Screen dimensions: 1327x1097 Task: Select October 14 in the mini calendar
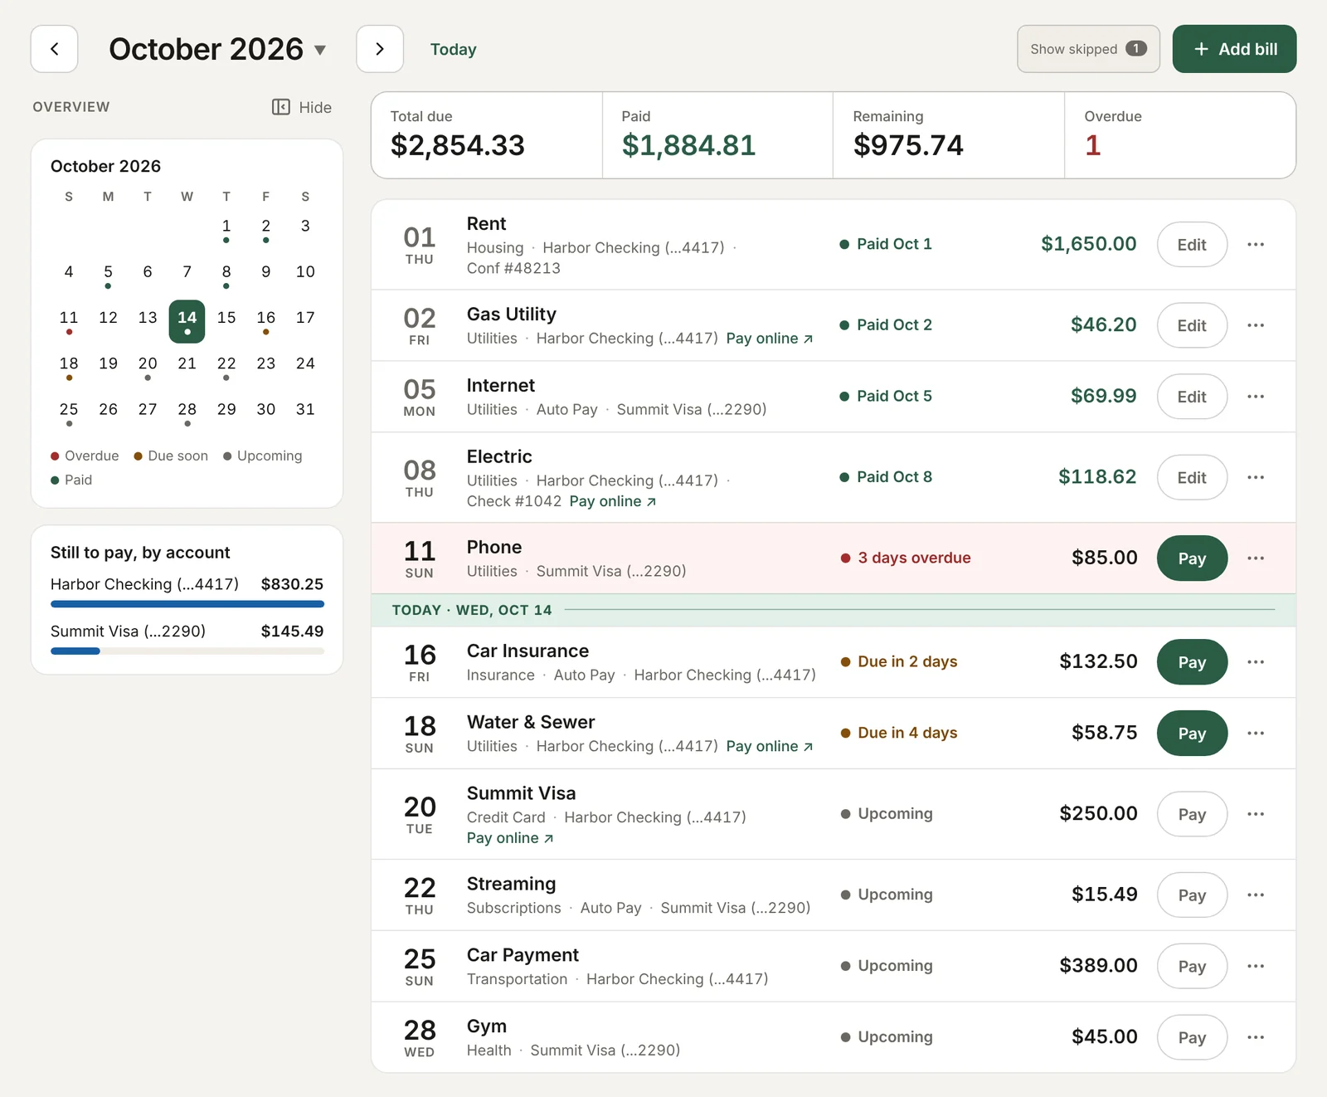tap(187, 321)
